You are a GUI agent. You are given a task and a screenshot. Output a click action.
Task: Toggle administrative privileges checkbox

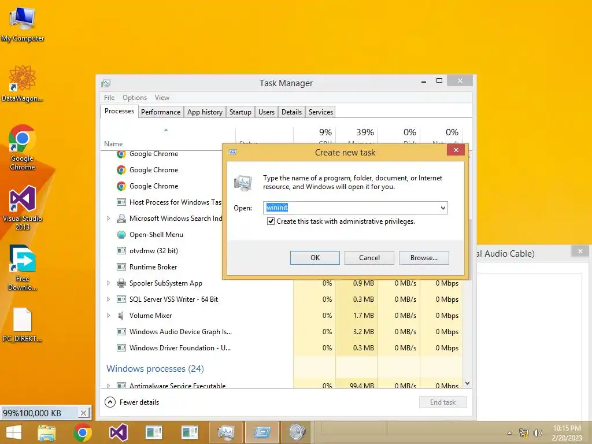[x=271, y=221]
